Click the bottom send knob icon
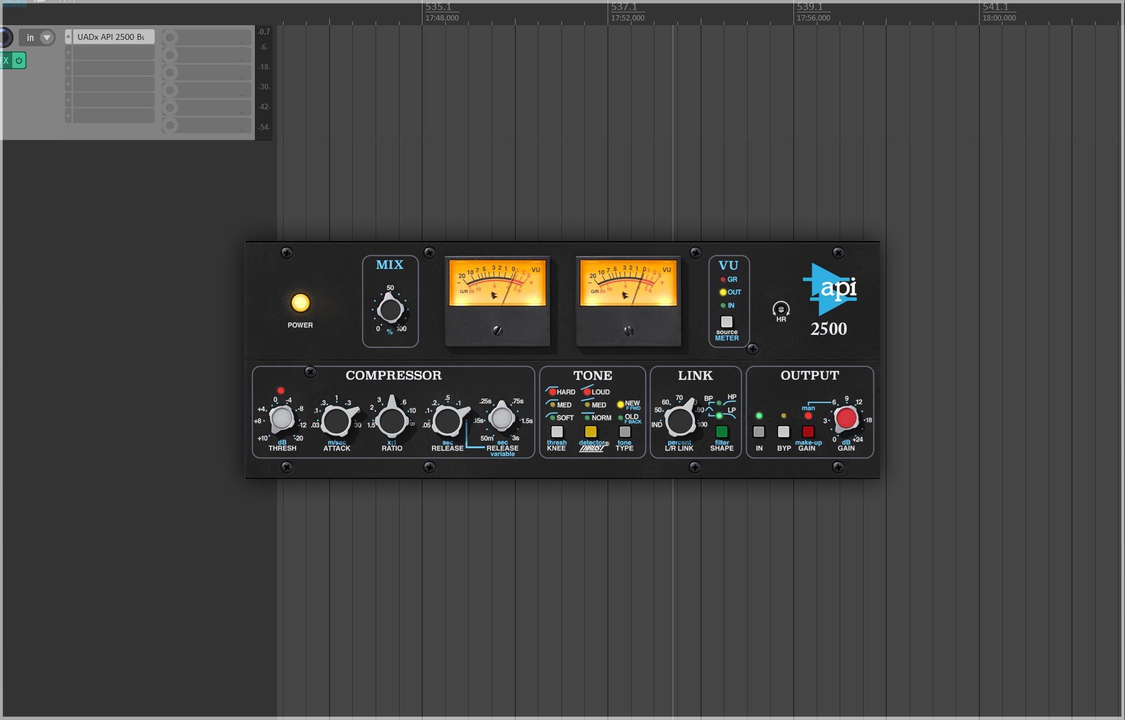 click(170, 125)
